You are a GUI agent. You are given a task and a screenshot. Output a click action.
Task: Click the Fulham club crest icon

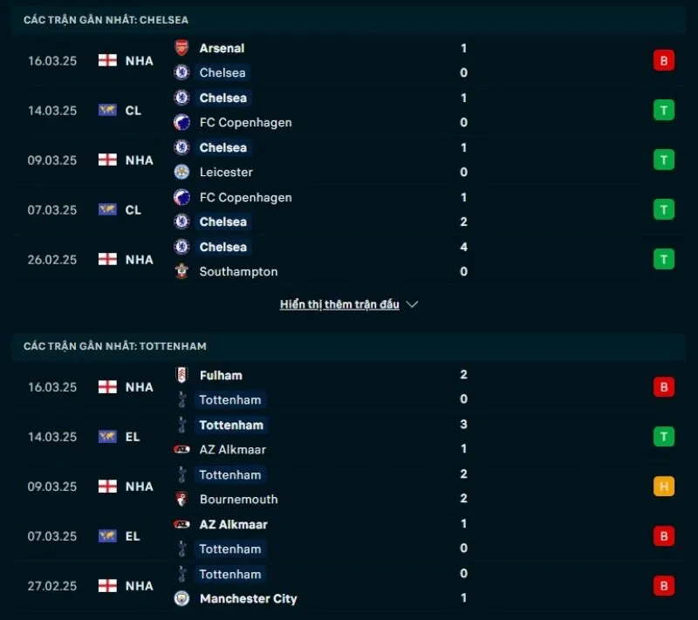[181, 375]
